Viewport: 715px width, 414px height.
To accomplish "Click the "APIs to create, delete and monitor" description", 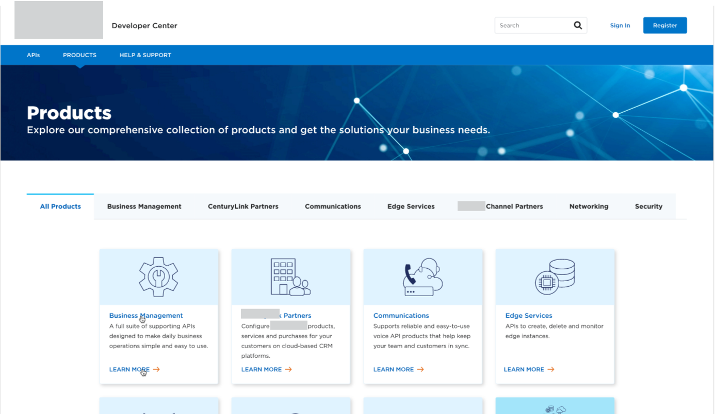I will pos(555,331).
